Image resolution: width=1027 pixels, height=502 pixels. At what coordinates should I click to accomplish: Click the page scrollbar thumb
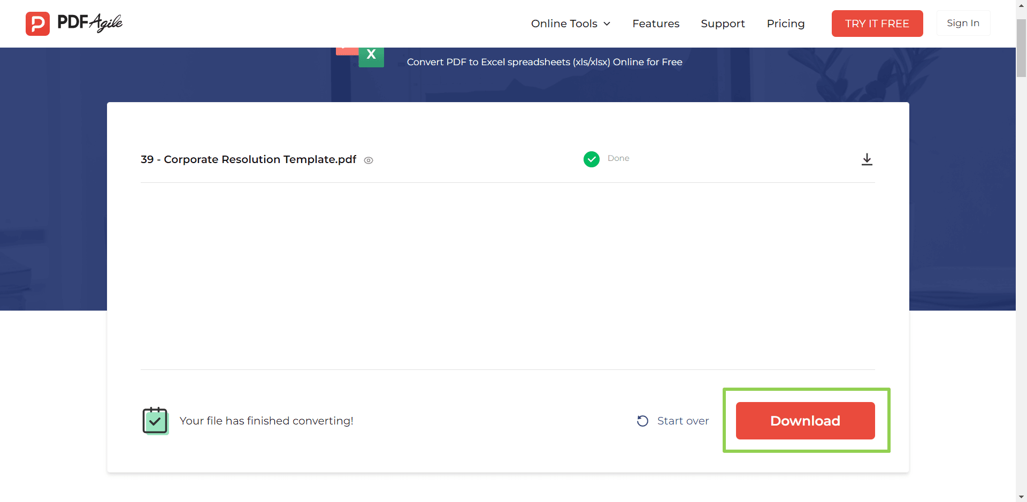click(1021, 48)
